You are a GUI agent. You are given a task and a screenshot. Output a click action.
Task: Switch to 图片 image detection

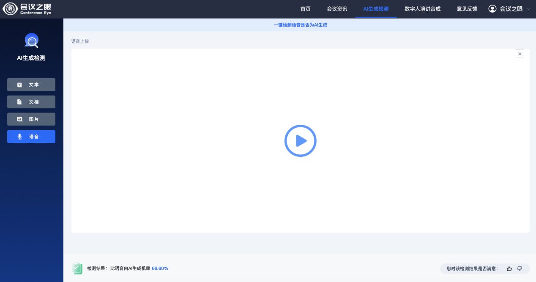pos(31,119)
